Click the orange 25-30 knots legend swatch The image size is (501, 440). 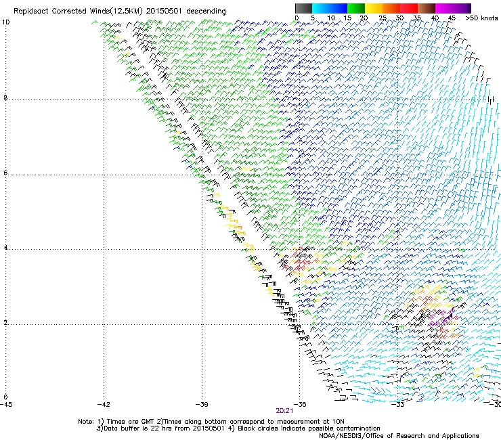[x=391, y=8]
